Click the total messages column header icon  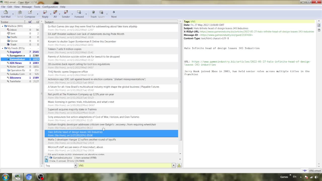pyautogui.click(x=37, y=22)
